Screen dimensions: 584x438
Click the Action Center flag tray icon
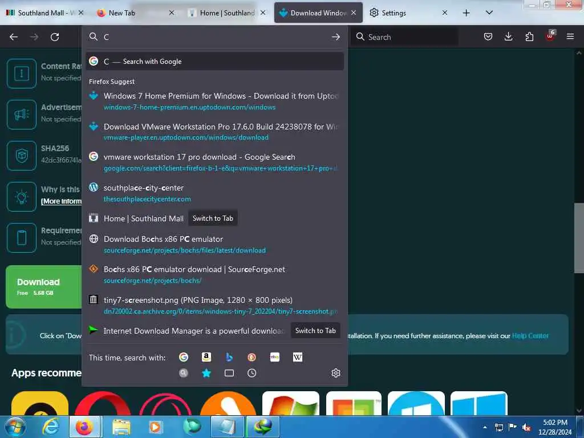[x=513, y=427]
